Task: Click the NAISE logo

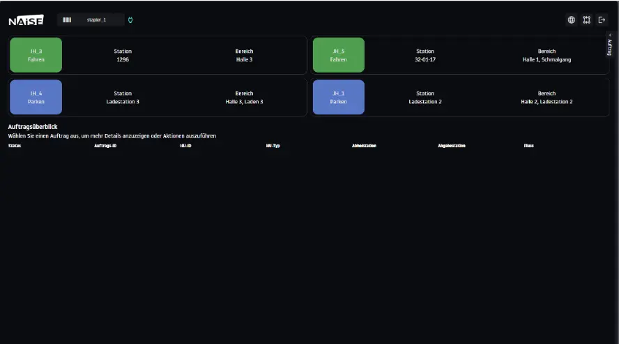Action: [26, 21]
